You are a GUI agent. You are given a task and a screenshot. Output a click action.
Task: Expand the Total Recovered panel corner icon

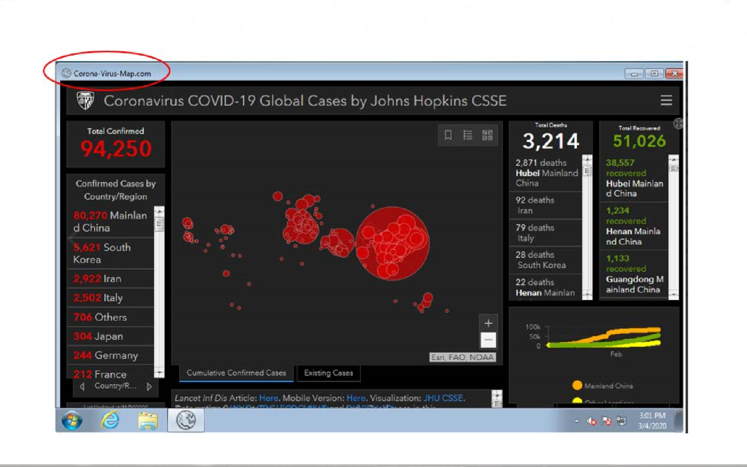678,124
